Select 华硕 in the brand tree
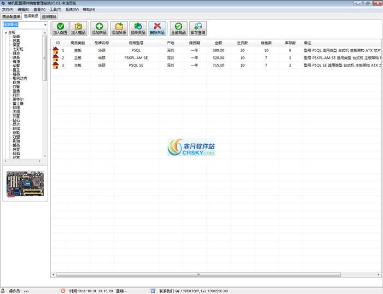This screenshot has height=294, width=383. click(16, 37)
